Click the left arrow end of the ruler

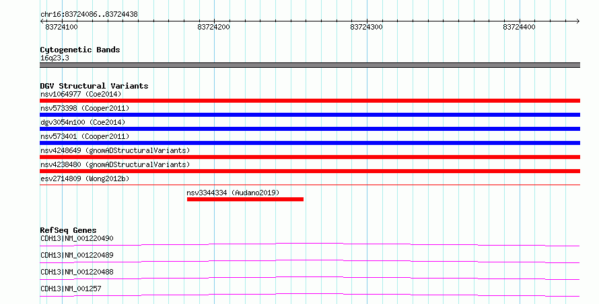click(x=42, y=21)
